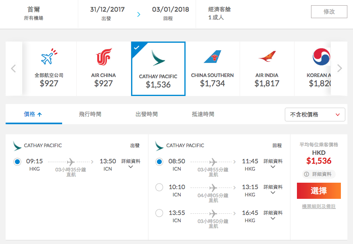Click the left carousel arrow
353x244 pixels.
(13, 69)
